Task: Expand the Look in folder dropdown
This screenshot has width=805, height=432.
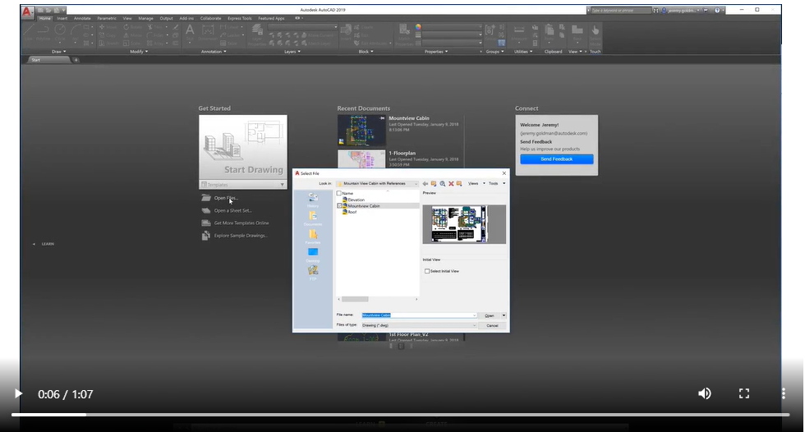Action: (416, 184)
